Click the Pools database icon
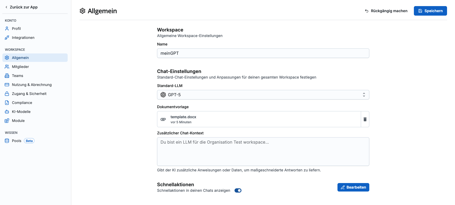 click(7, 141)
